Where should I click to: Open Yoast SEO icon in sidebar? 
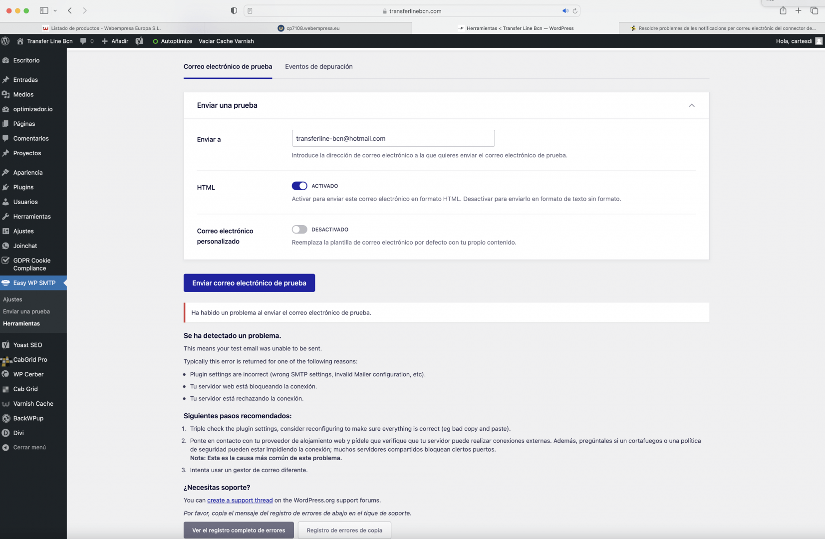pyautogui.click(x=6, y=345)
